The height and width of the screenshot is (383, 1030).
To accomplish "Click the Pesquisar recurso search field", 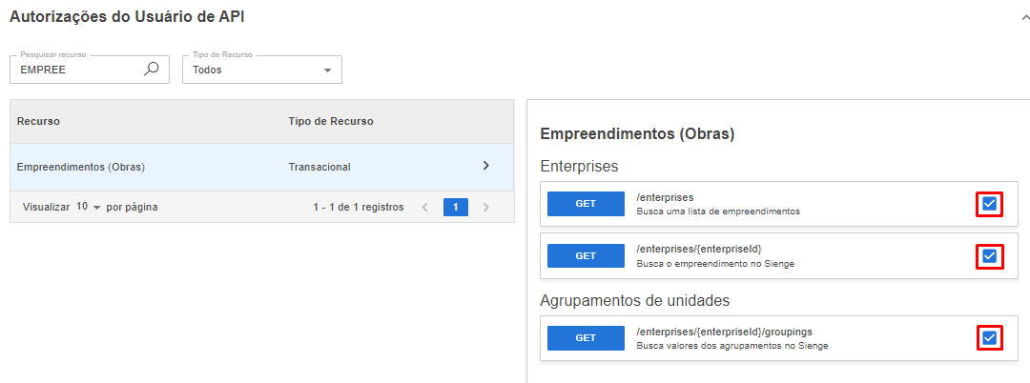I will 90,70.
